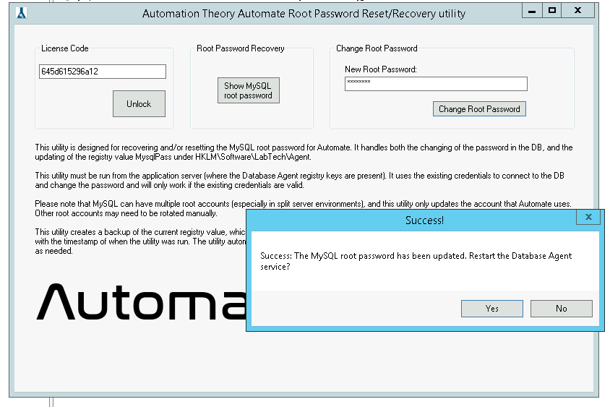Viewport: 610px width, 407px height.
Task: Choose No in the Success dialog
Action: [x=561, y=309]
